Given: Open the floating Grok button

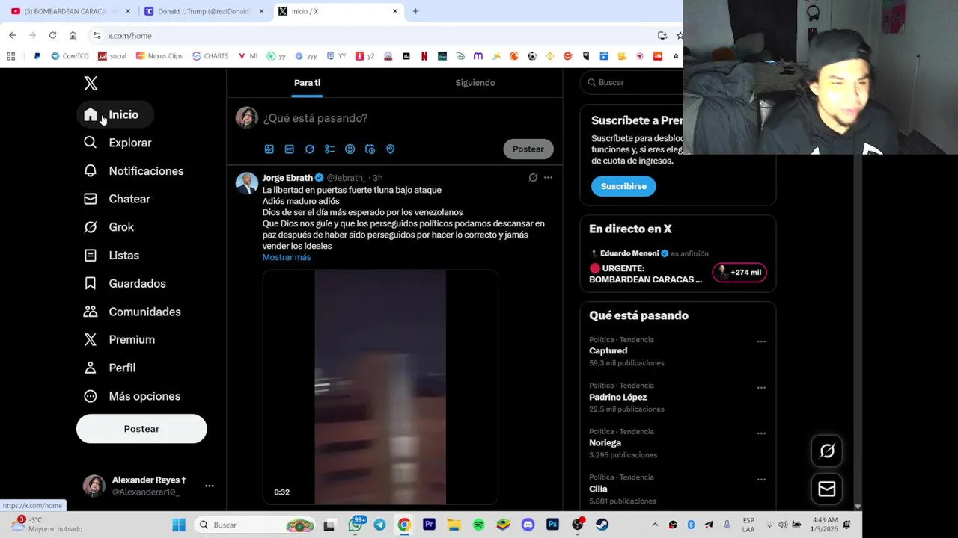Looking at the screenshot, I should click(827, 451).
